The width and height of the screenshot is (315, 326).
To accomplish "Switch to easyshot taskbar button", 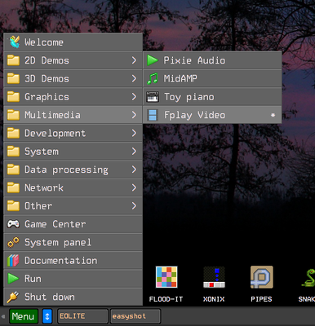I will click(x=135, y=316).
